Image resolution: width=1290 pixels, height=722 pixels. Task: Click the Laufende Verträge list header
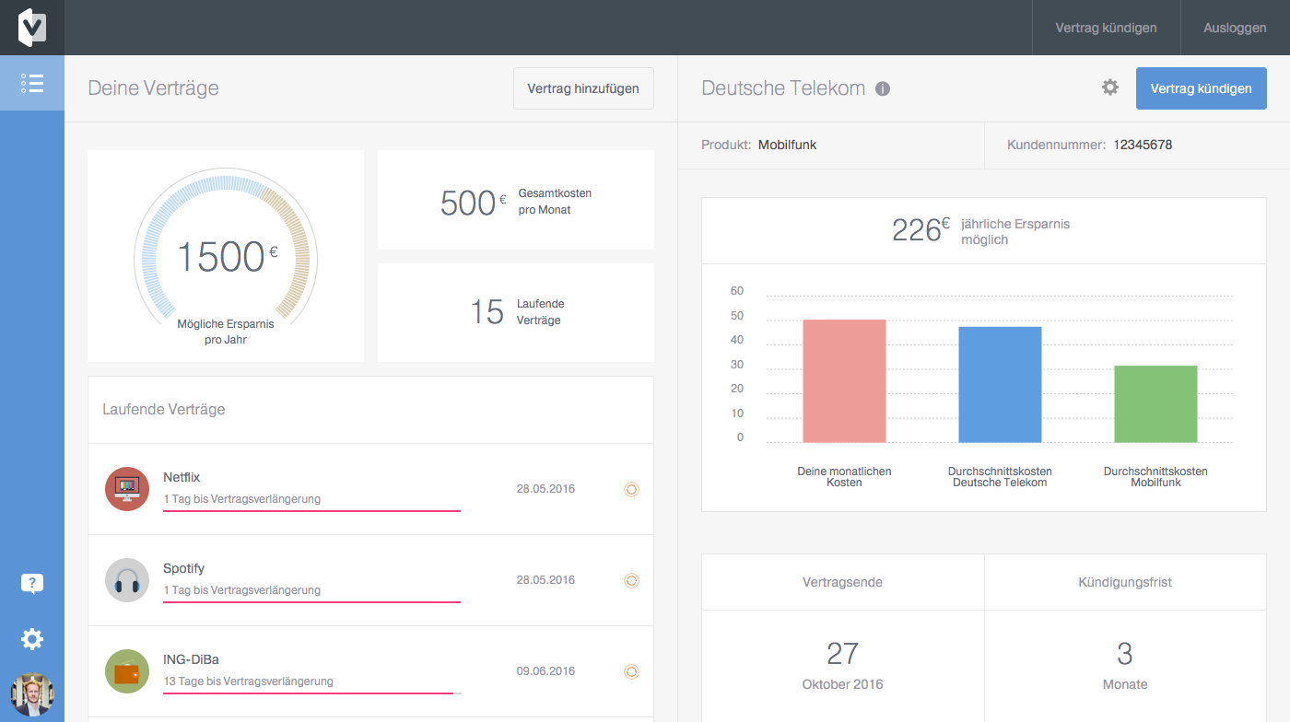pyautogui.click(x=164, y=409)
